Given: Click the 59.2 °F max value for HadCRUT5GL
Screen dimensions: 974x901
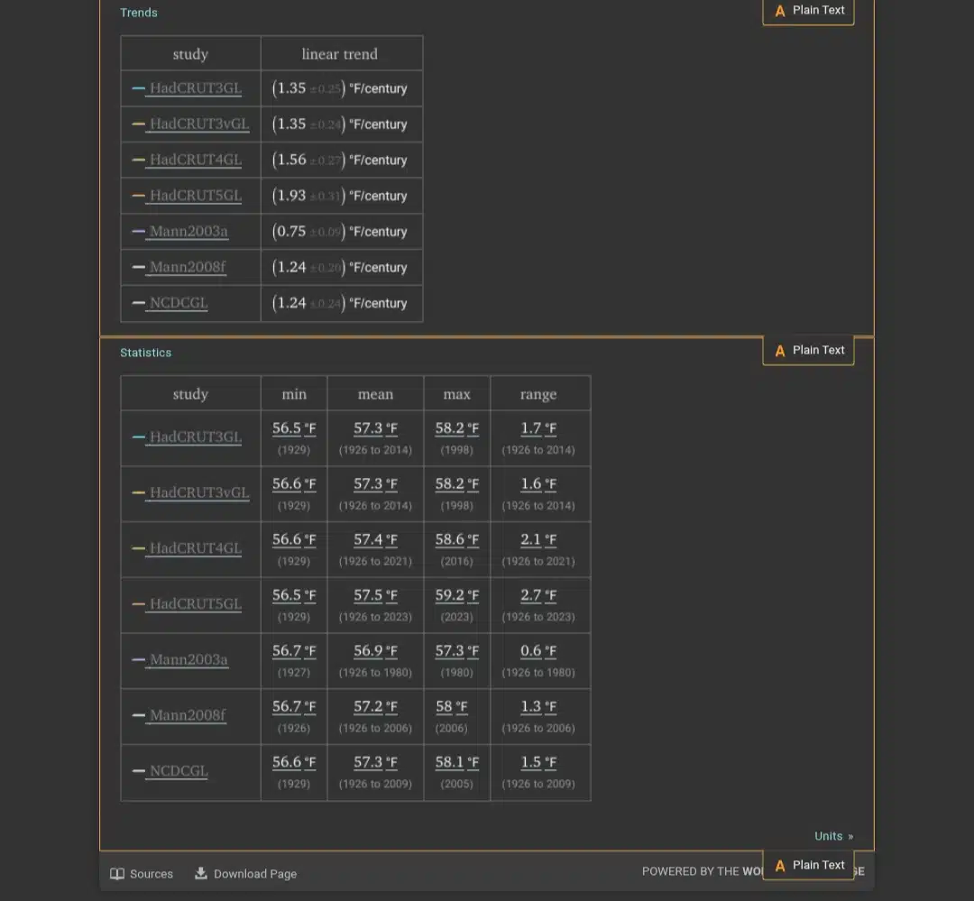Looking at the screenshot, I should (457, 595).
